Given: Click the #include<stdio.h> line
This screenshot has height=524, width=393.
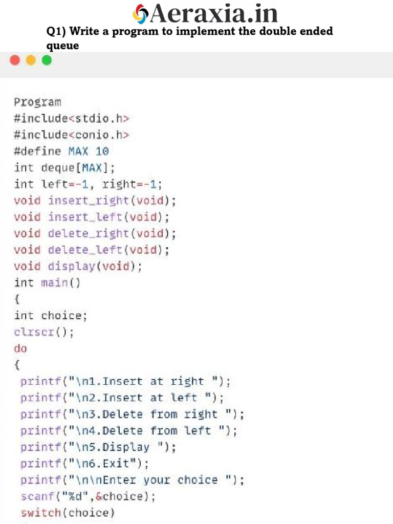Looking at the screenshot, I should point(72,119).
